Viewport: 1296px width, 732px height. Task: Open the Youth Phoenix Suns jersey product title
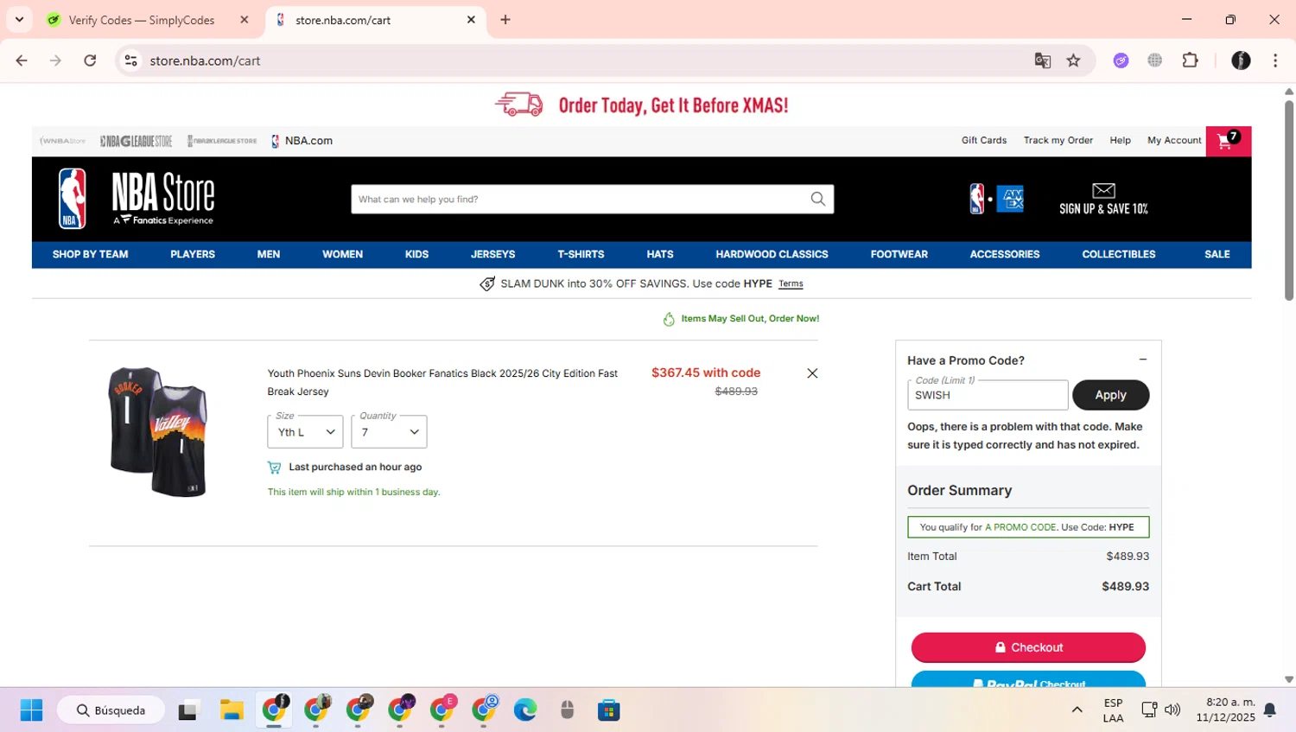[442, 382]
